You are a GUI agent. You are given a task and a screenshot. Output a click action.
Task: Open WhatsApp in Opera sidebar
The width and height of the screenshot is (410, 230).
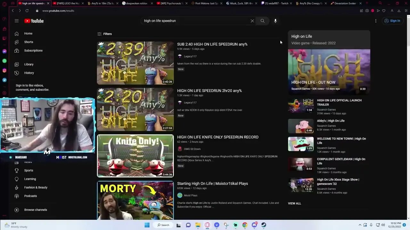4,61
